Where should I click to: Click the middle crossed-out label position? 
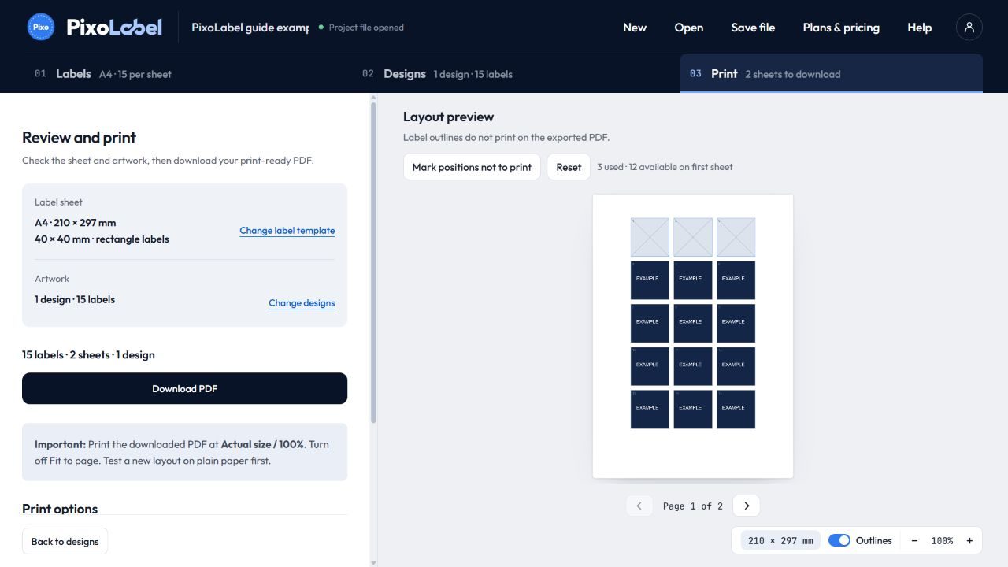[693, 237]
